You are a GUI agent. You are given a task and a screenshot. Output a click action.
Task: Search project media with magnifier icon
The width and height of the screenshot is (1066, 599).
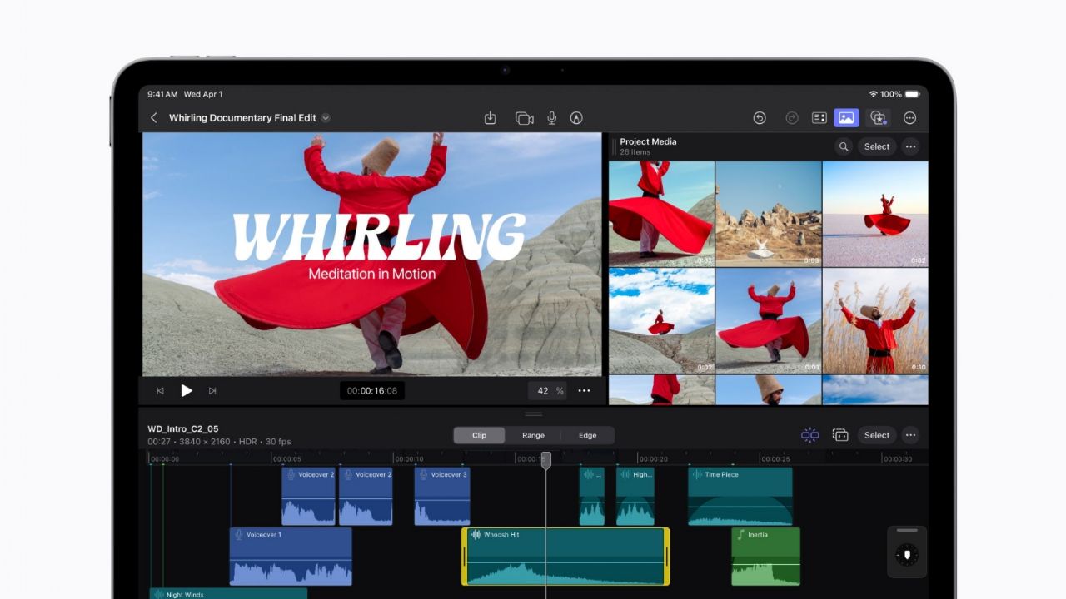point(844,146)
